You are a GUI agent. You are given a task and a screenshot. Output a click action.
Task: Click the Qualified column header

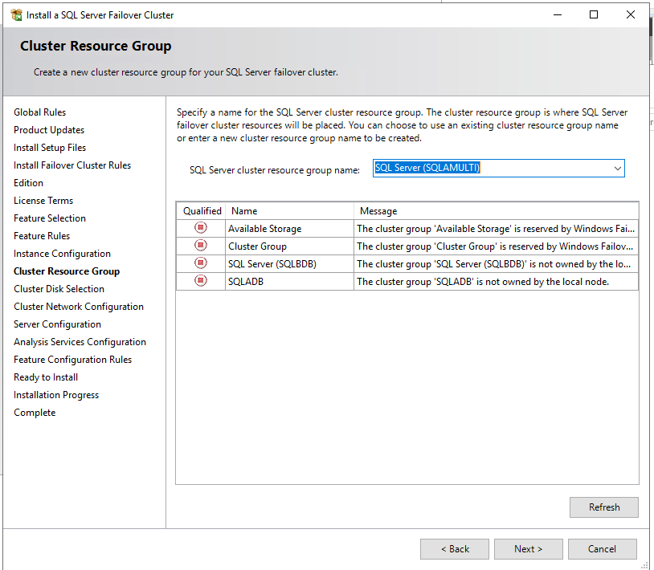201,211
